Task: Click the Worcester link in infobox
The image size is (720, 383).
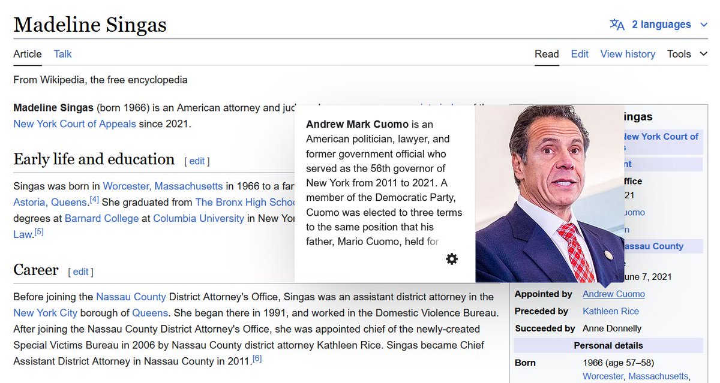Action: click(x=603, y=376)
